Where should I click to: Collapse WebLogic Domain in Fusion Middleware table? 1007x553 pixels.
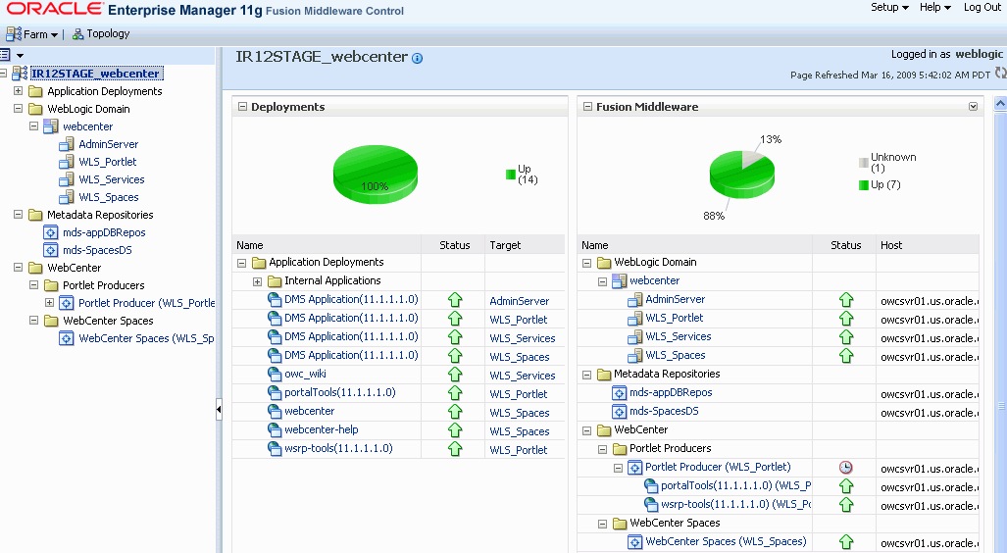587,264
